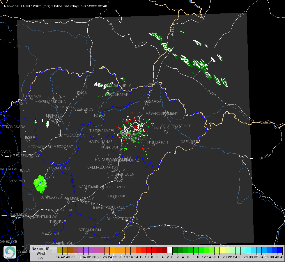This screenshot has width=285, height=262.
Task: Select the dark green swatch right of 0
Action: pos(175,250)
